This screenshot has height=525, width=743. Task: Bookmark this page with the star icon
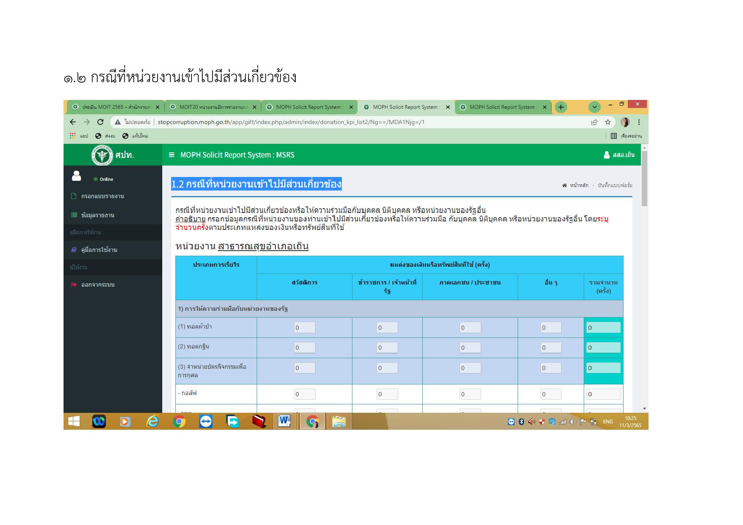(x=608, y=122)
